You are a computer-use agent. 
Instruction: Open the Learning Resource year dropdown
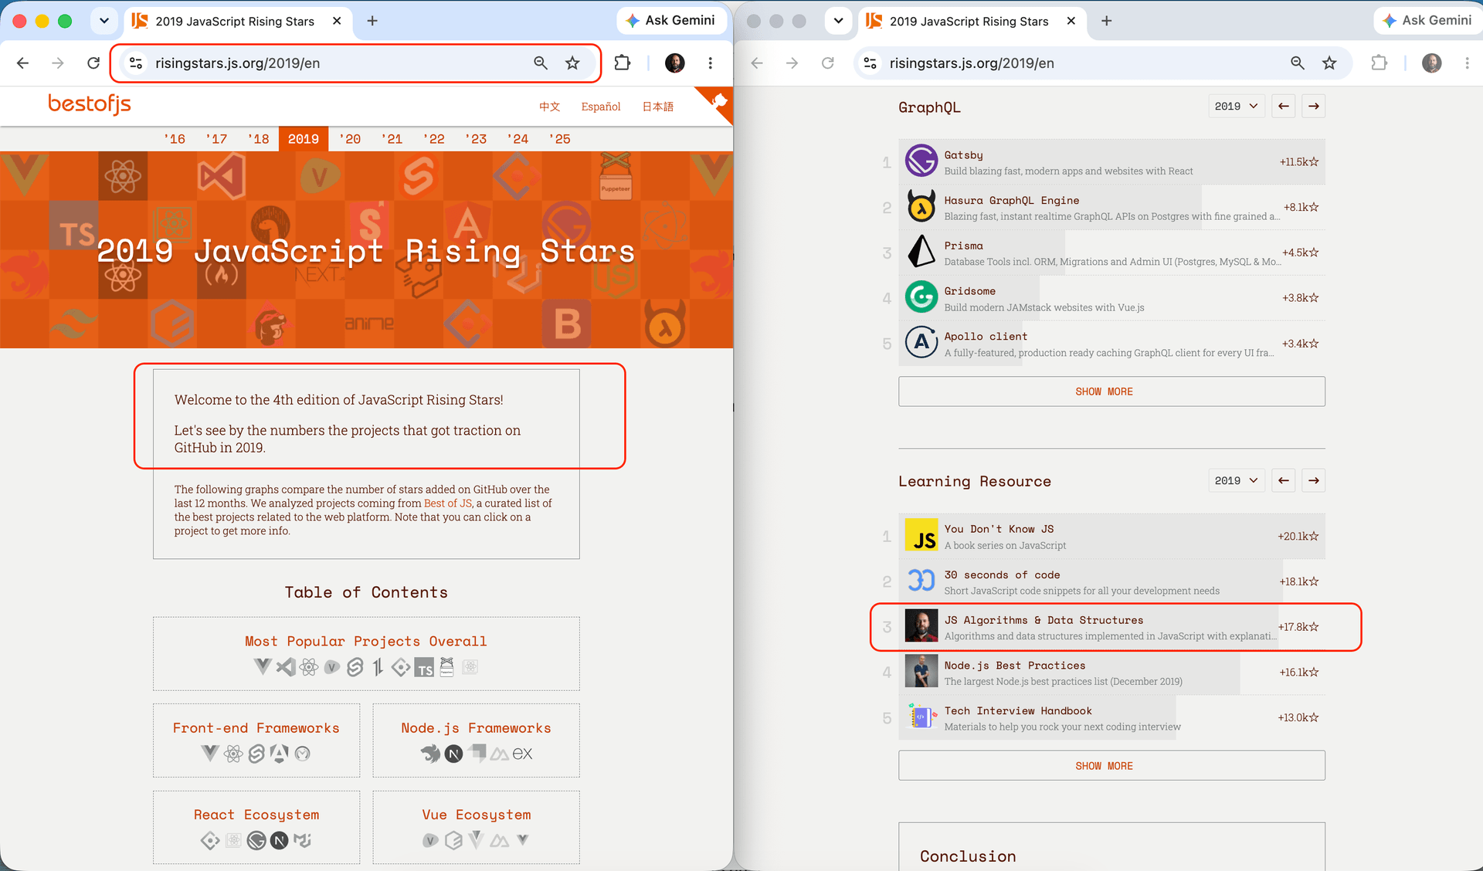(x=1237, y=481)
